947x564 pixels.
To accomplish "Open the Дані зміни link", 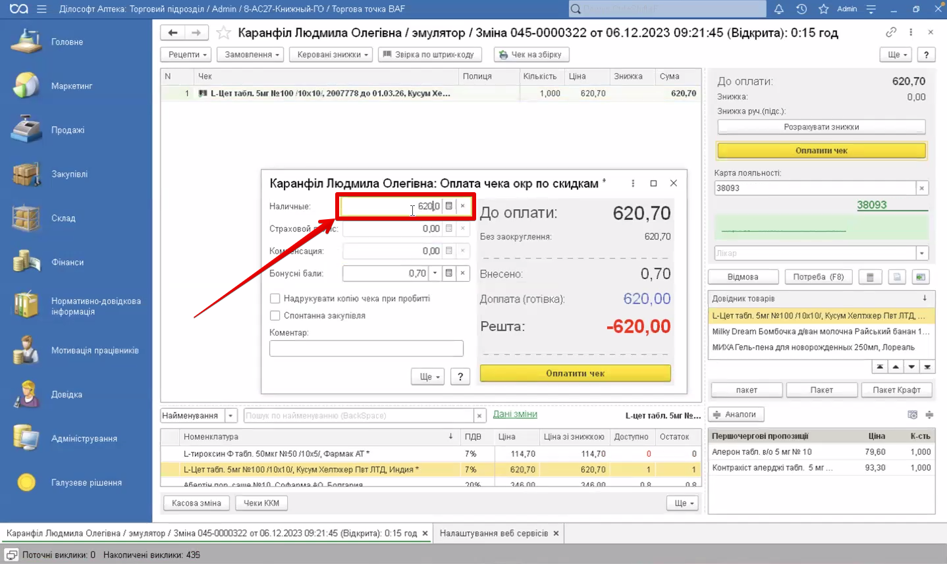I will [x=515, y=414].
